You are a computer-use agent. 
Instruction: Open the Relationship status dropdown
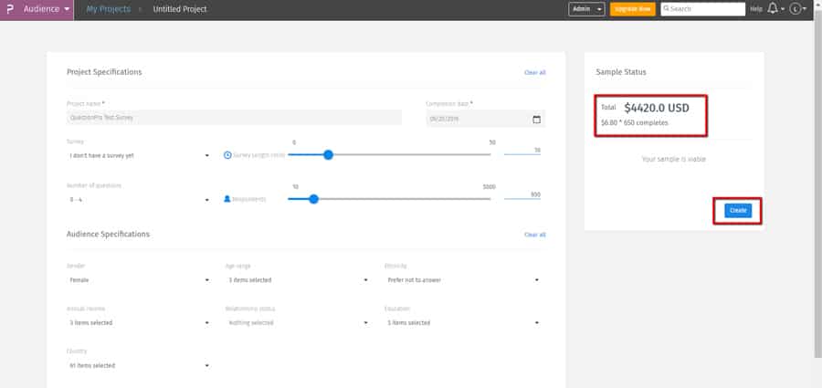(x=298, y=323)
